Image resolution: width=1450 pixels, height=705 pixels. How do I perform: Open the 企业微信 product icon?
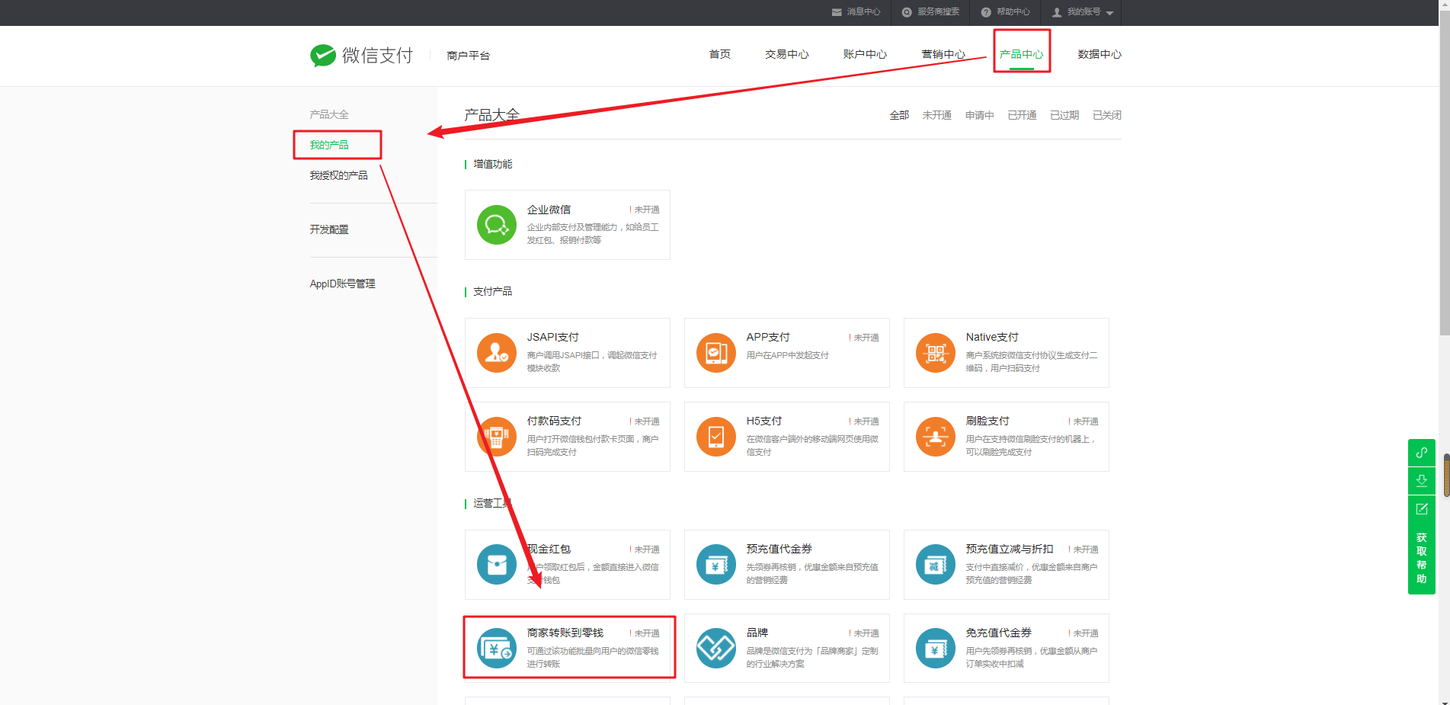coord(497,225)
